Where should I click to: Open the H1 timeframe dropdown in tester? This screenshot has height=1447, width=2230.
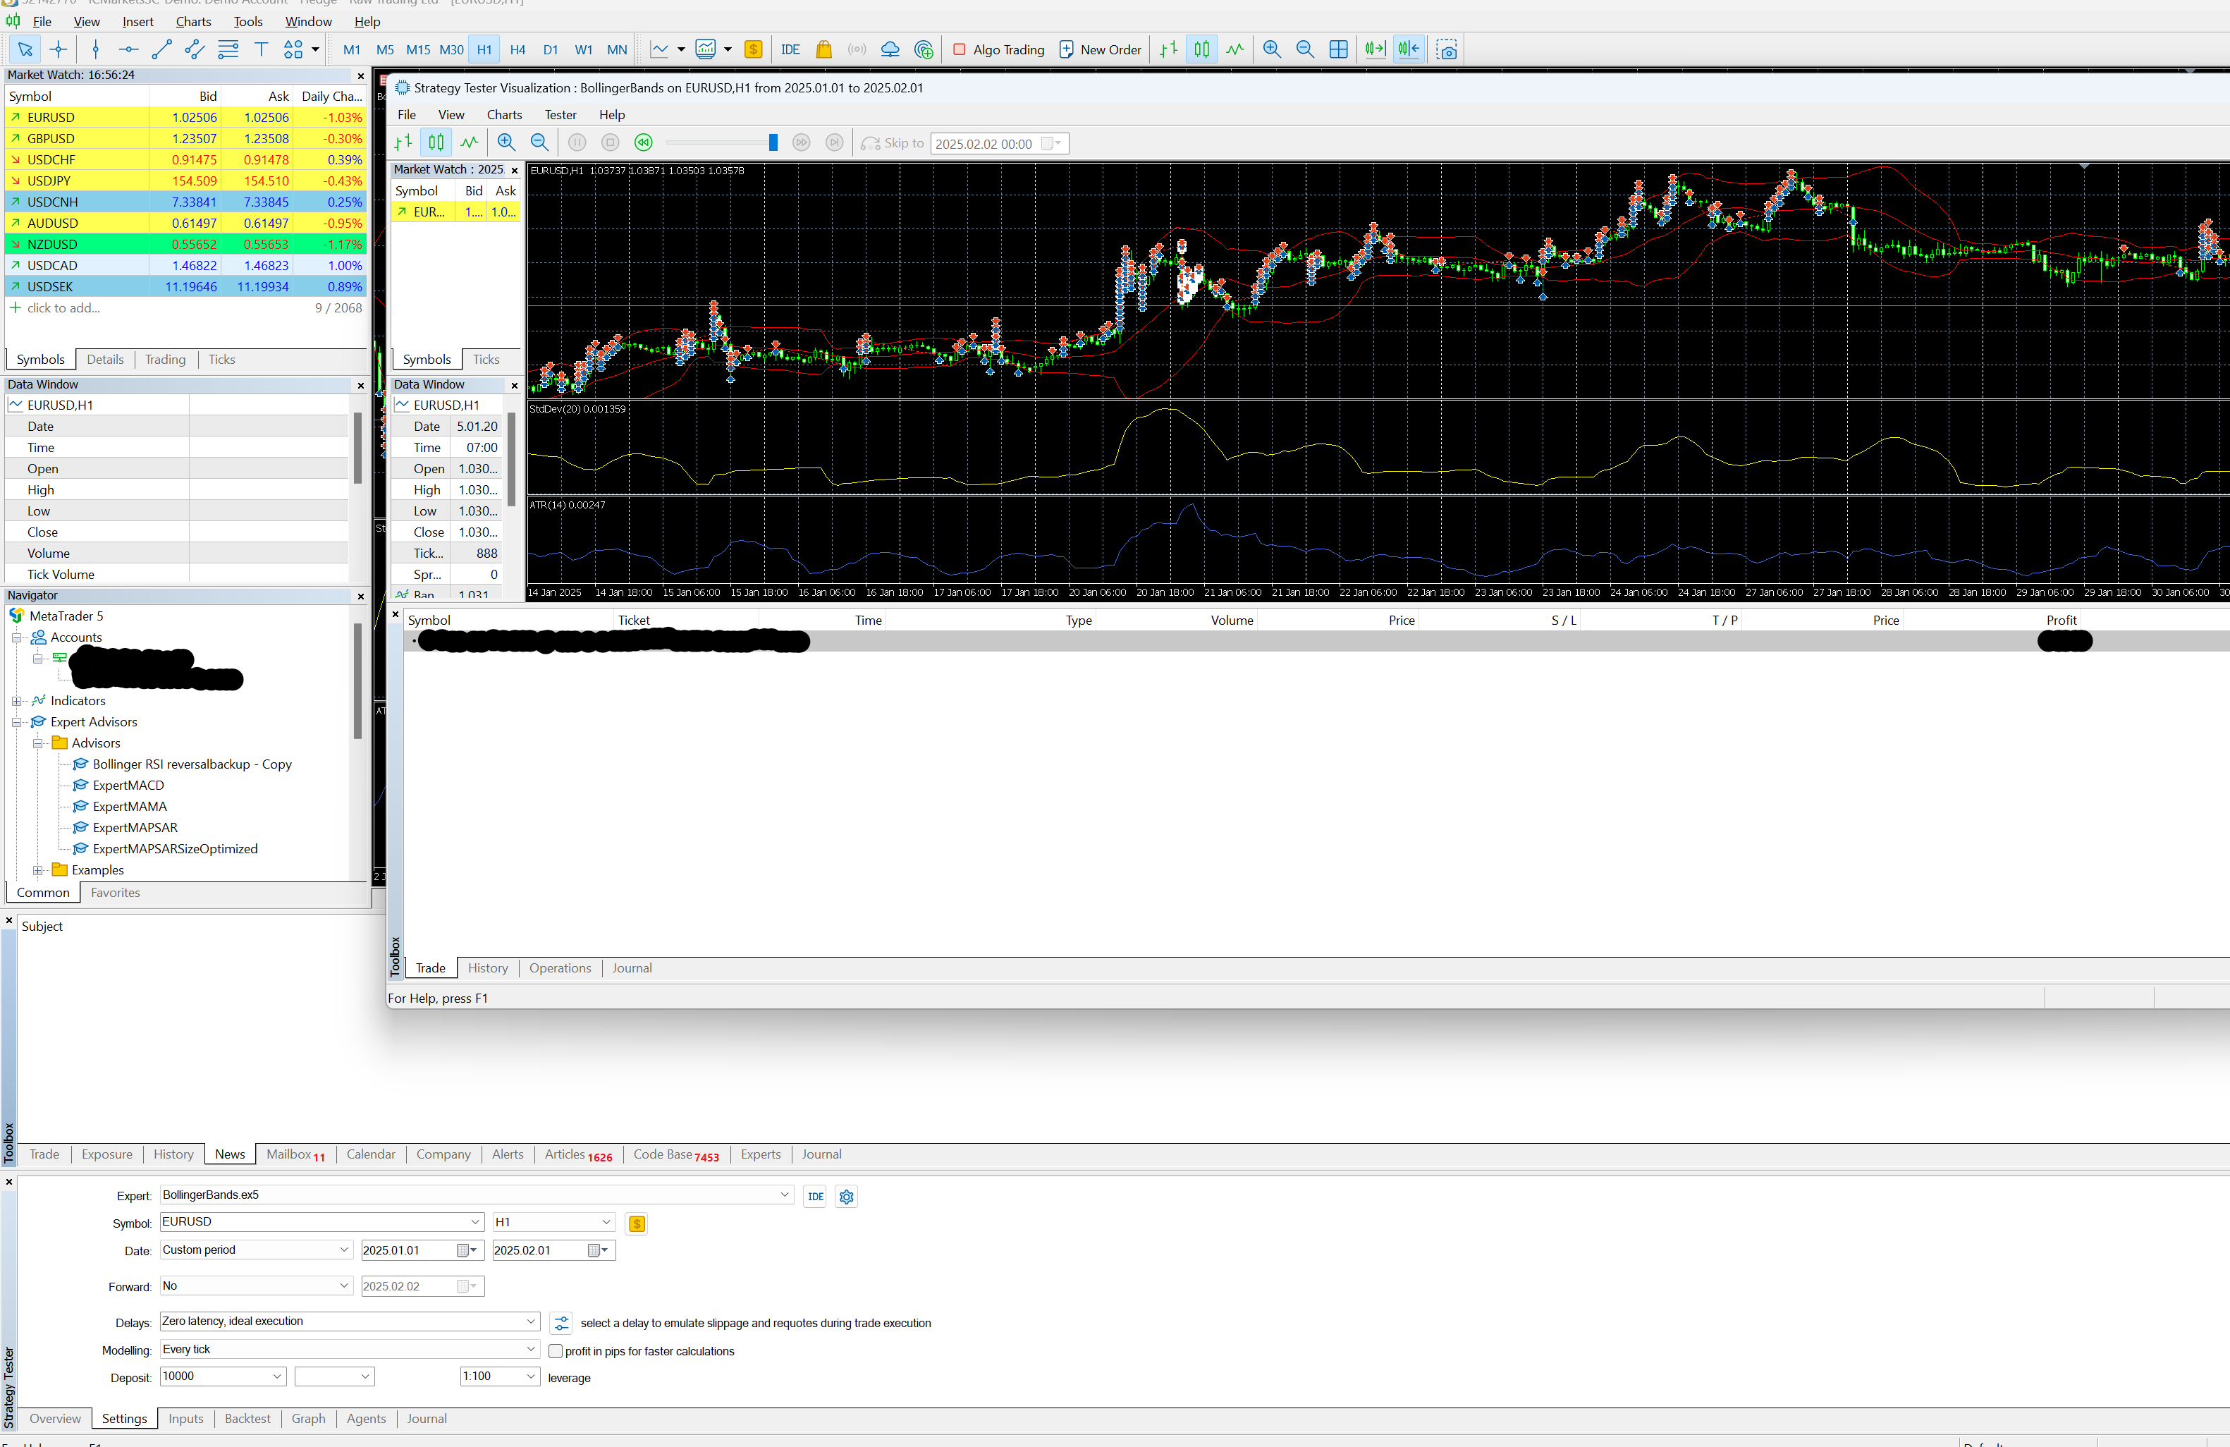[553, 1222]
